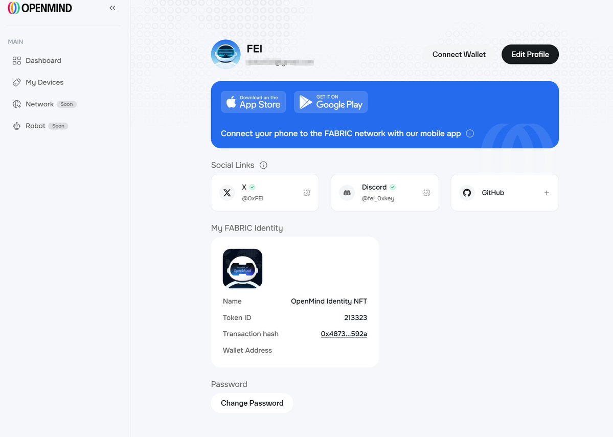Unlink the X account icon

click(307, 193)
